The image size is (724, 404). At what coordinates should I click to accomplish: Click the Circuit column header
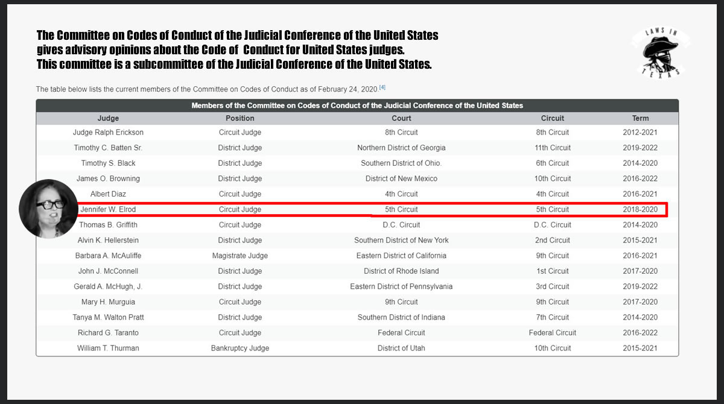553,118
